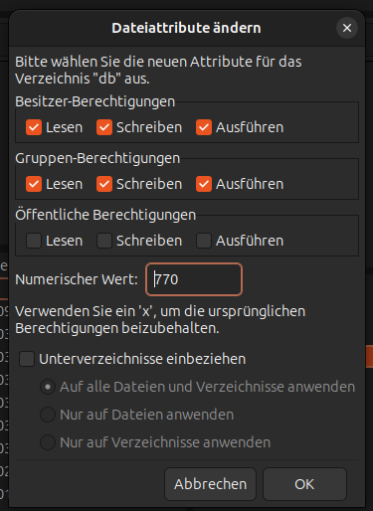Toggle group Schreiben permission checkbox
373x511 pixels.
tap(104, 184)
